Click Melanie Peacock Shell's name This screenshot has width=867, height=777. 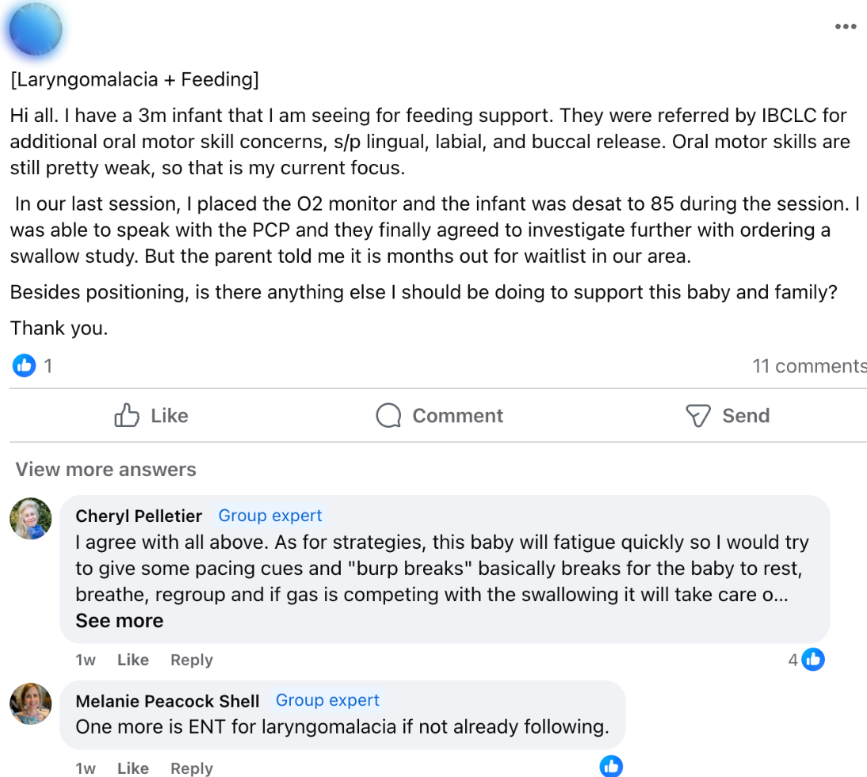click(167, 701)
